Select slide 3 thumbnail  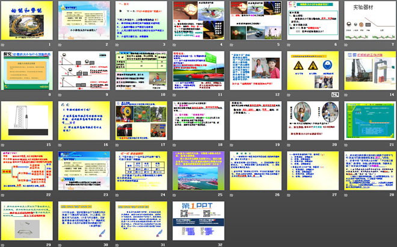click(141, 20)
